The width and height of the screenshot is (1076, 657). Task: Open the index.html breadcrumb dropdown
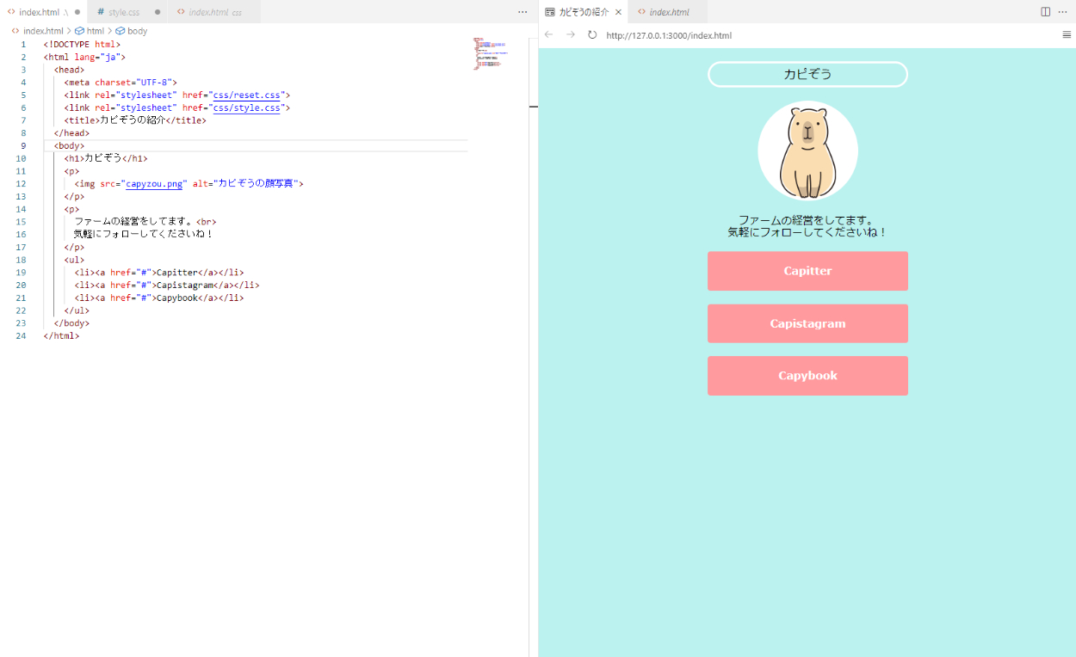tap(42, 31)
